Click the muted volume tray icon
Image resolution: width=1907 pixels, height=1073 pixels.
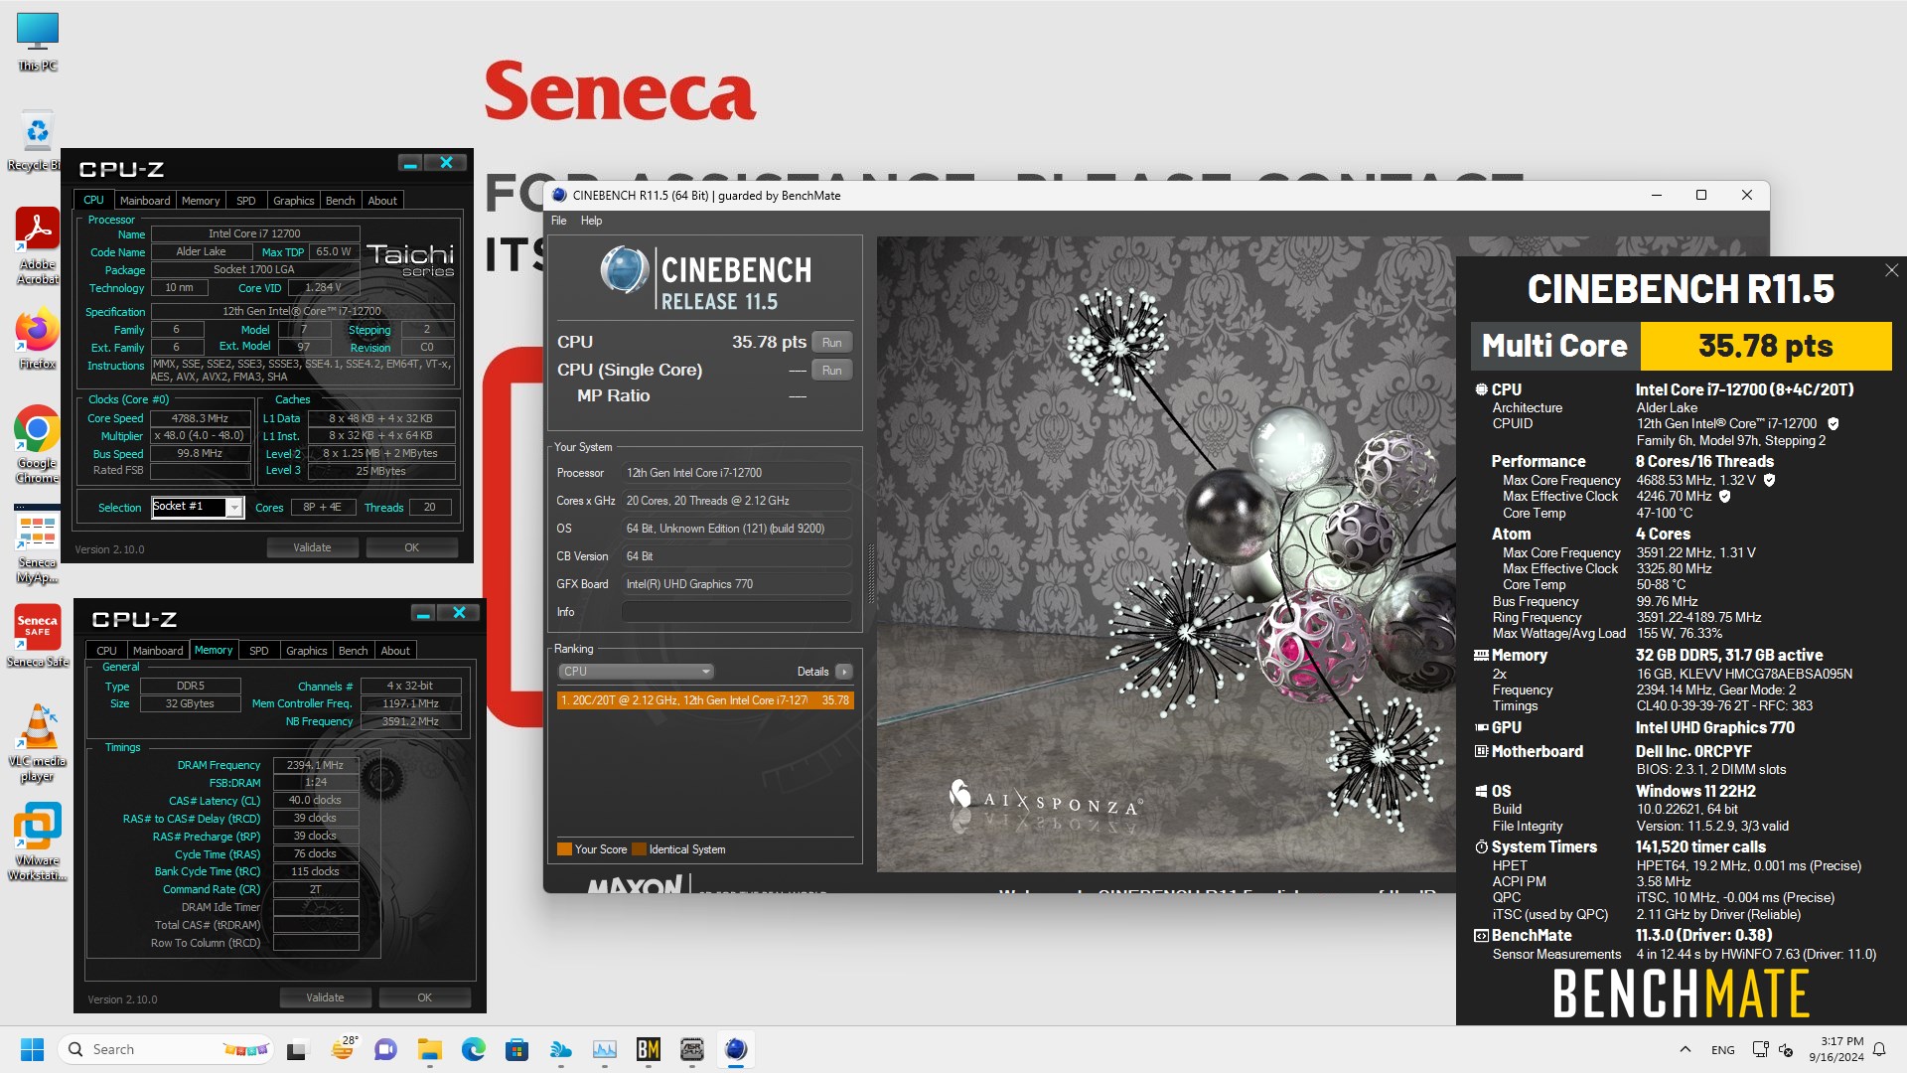click(1786, 1049)
